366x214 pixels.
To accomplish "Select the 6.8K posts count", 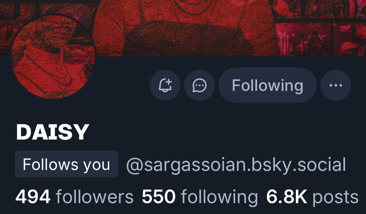I will (312, 197).
